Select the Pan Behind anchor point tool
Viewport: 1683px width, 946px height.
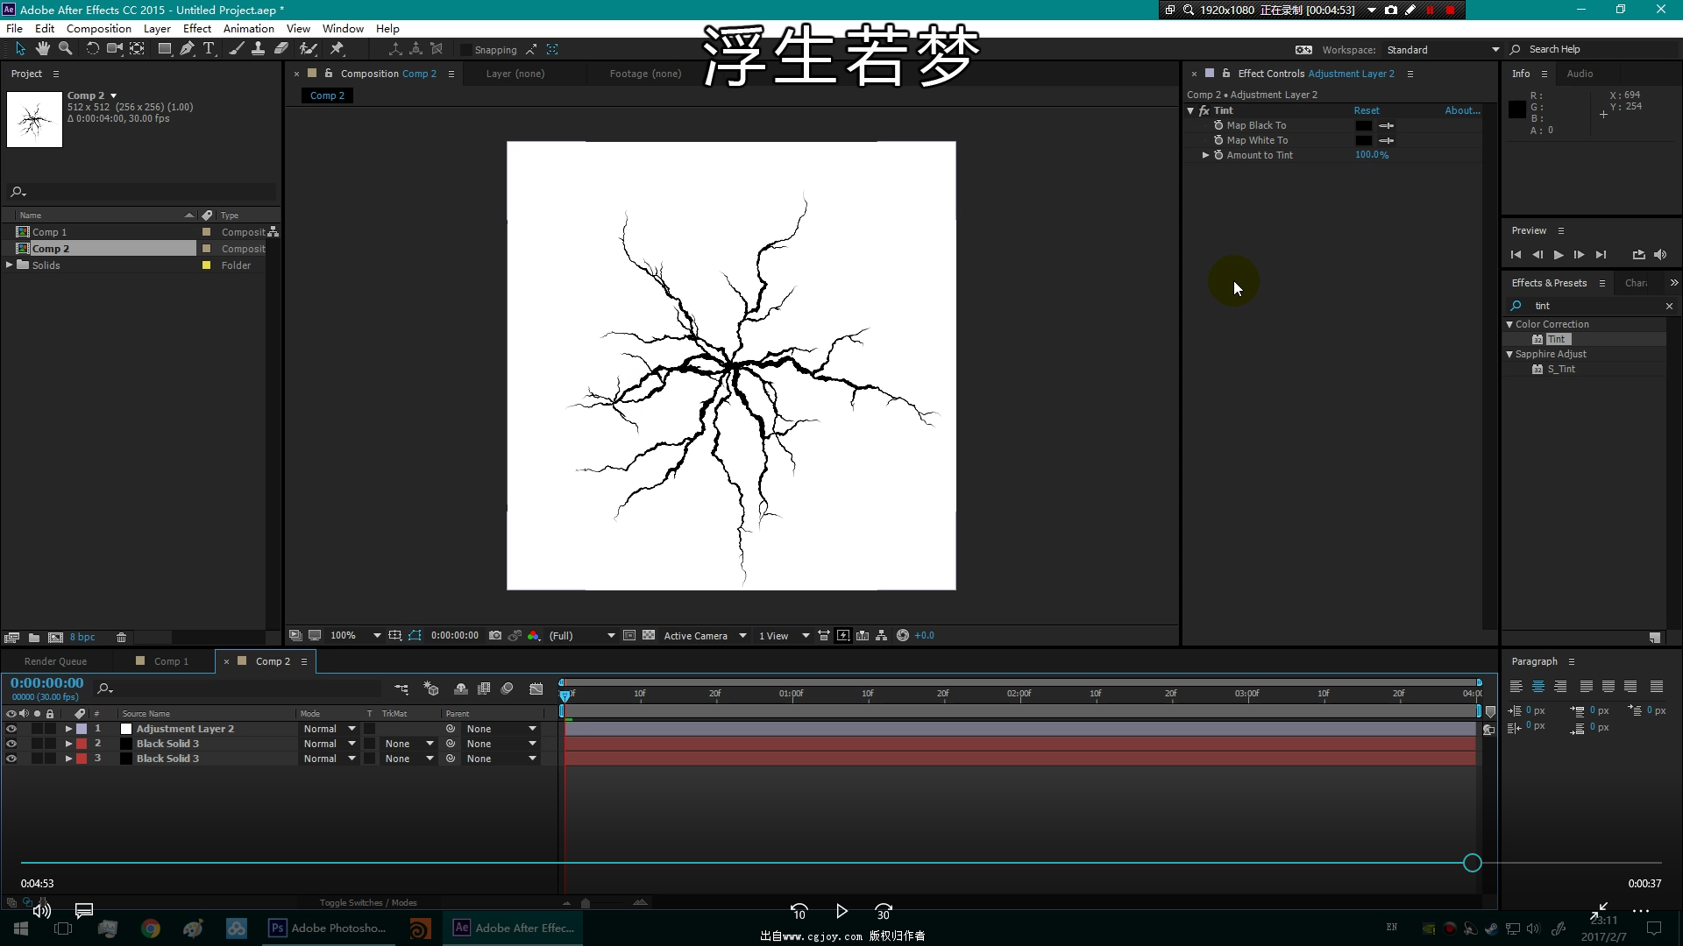(138, 49)
